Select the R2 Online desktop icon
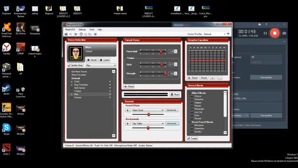The image size is (298, 168). [x=20, y=28]
